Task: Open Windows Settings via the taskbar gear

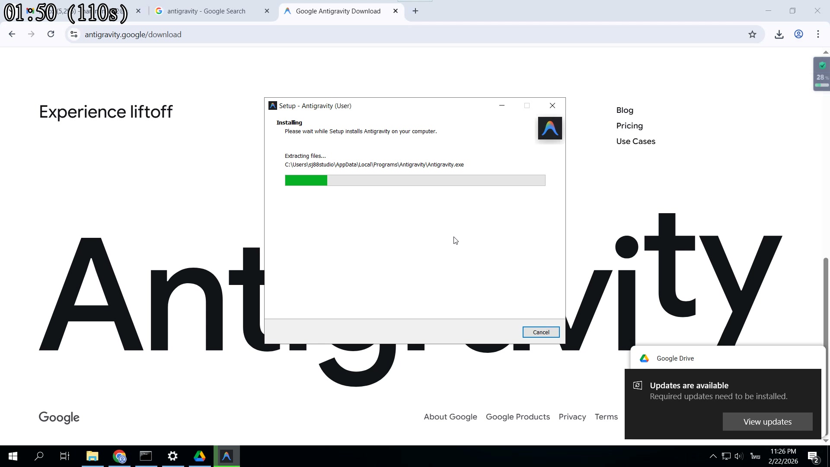Action: [x=172, y=456]
